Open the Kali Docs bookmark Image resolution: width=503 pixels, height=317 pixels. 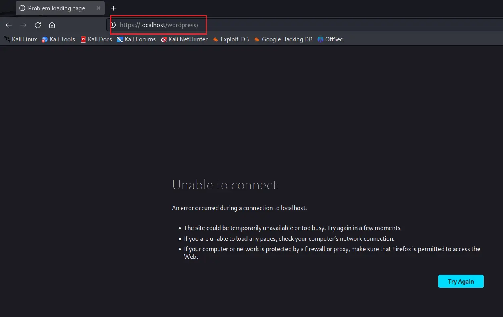pyautogui.click(x=96, y=39)
